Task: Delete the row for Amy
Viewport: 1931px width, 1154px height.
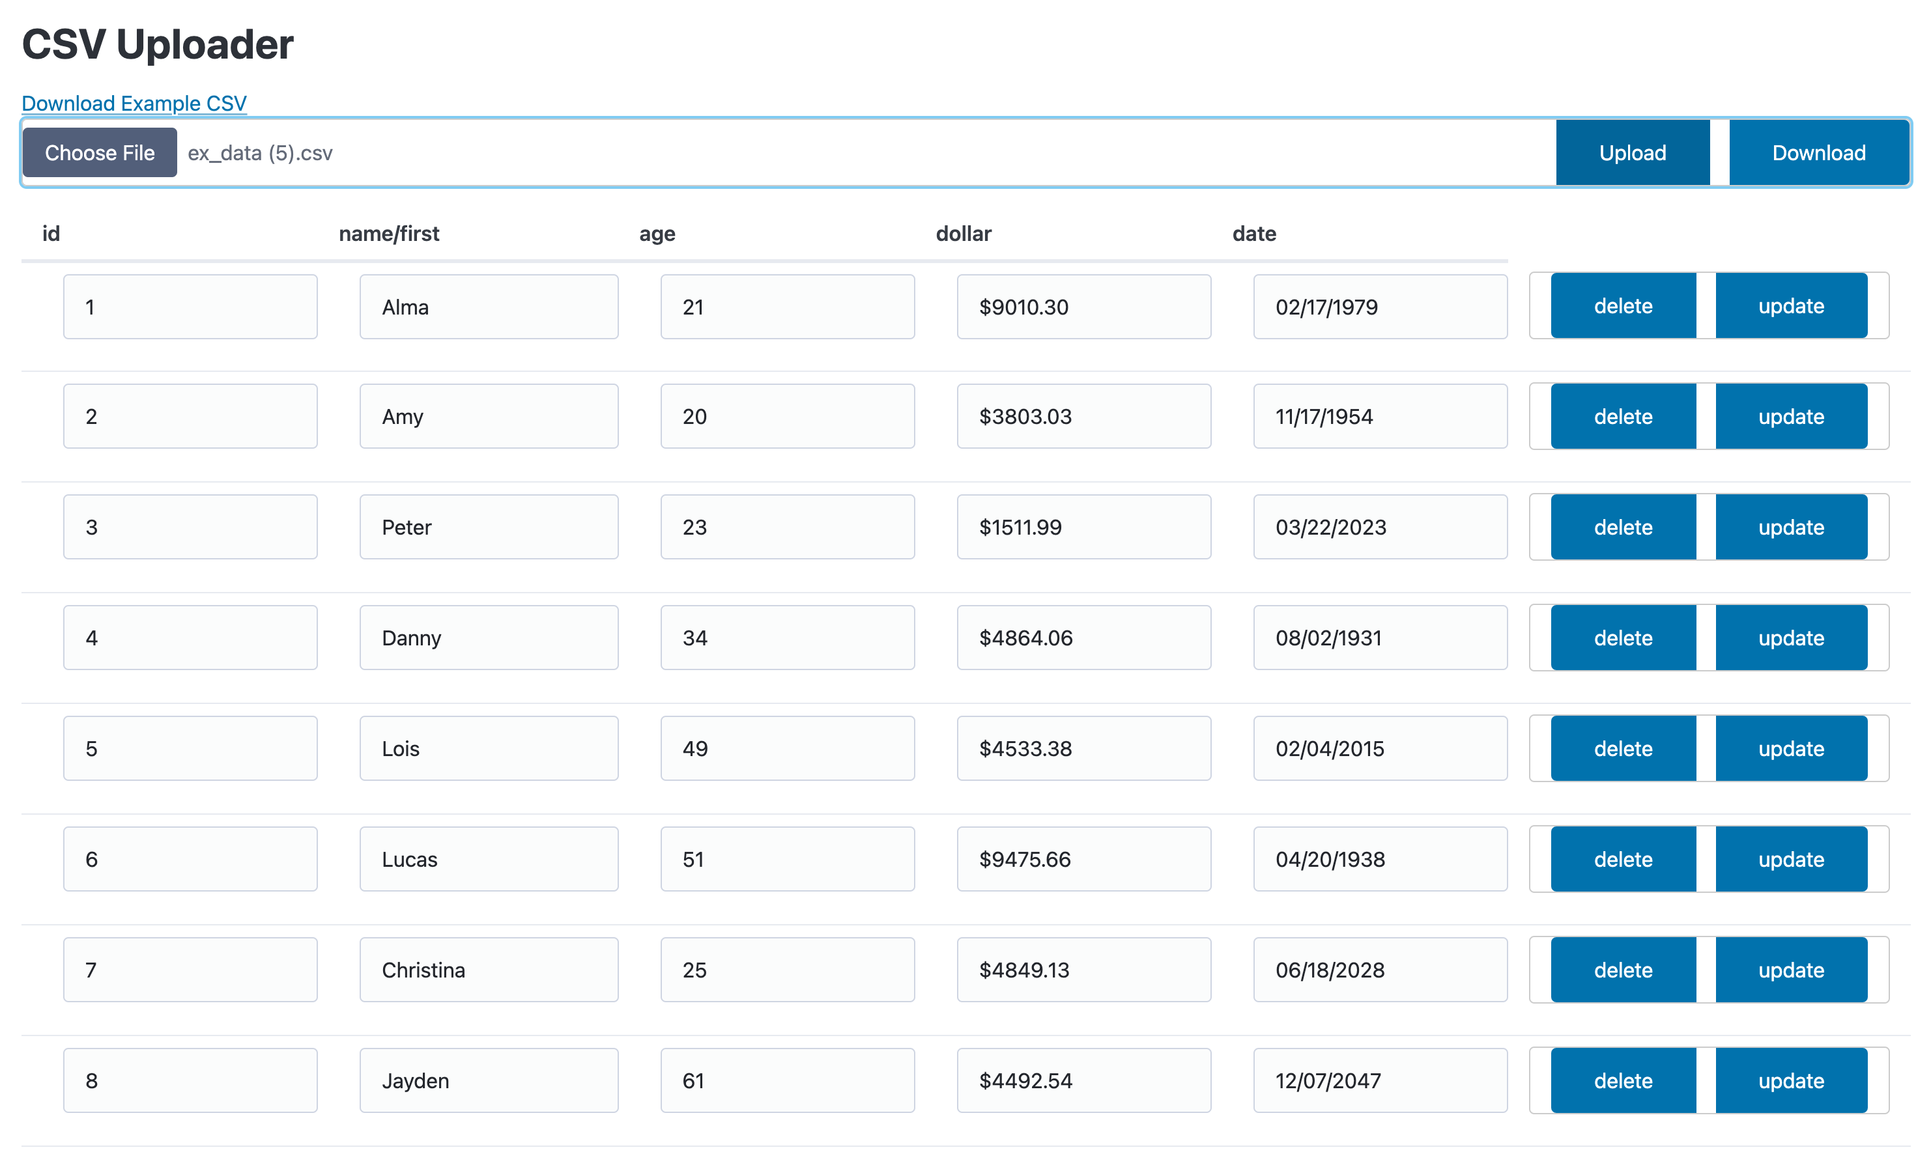Action: point(1623,416)
